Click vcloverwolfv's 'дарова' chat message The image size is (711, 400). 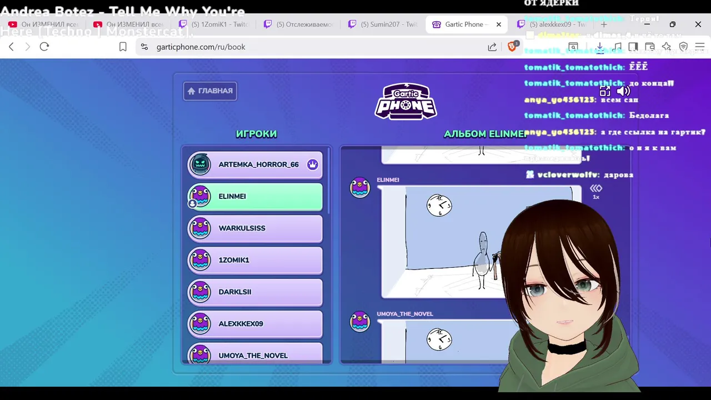pos(617,175)
